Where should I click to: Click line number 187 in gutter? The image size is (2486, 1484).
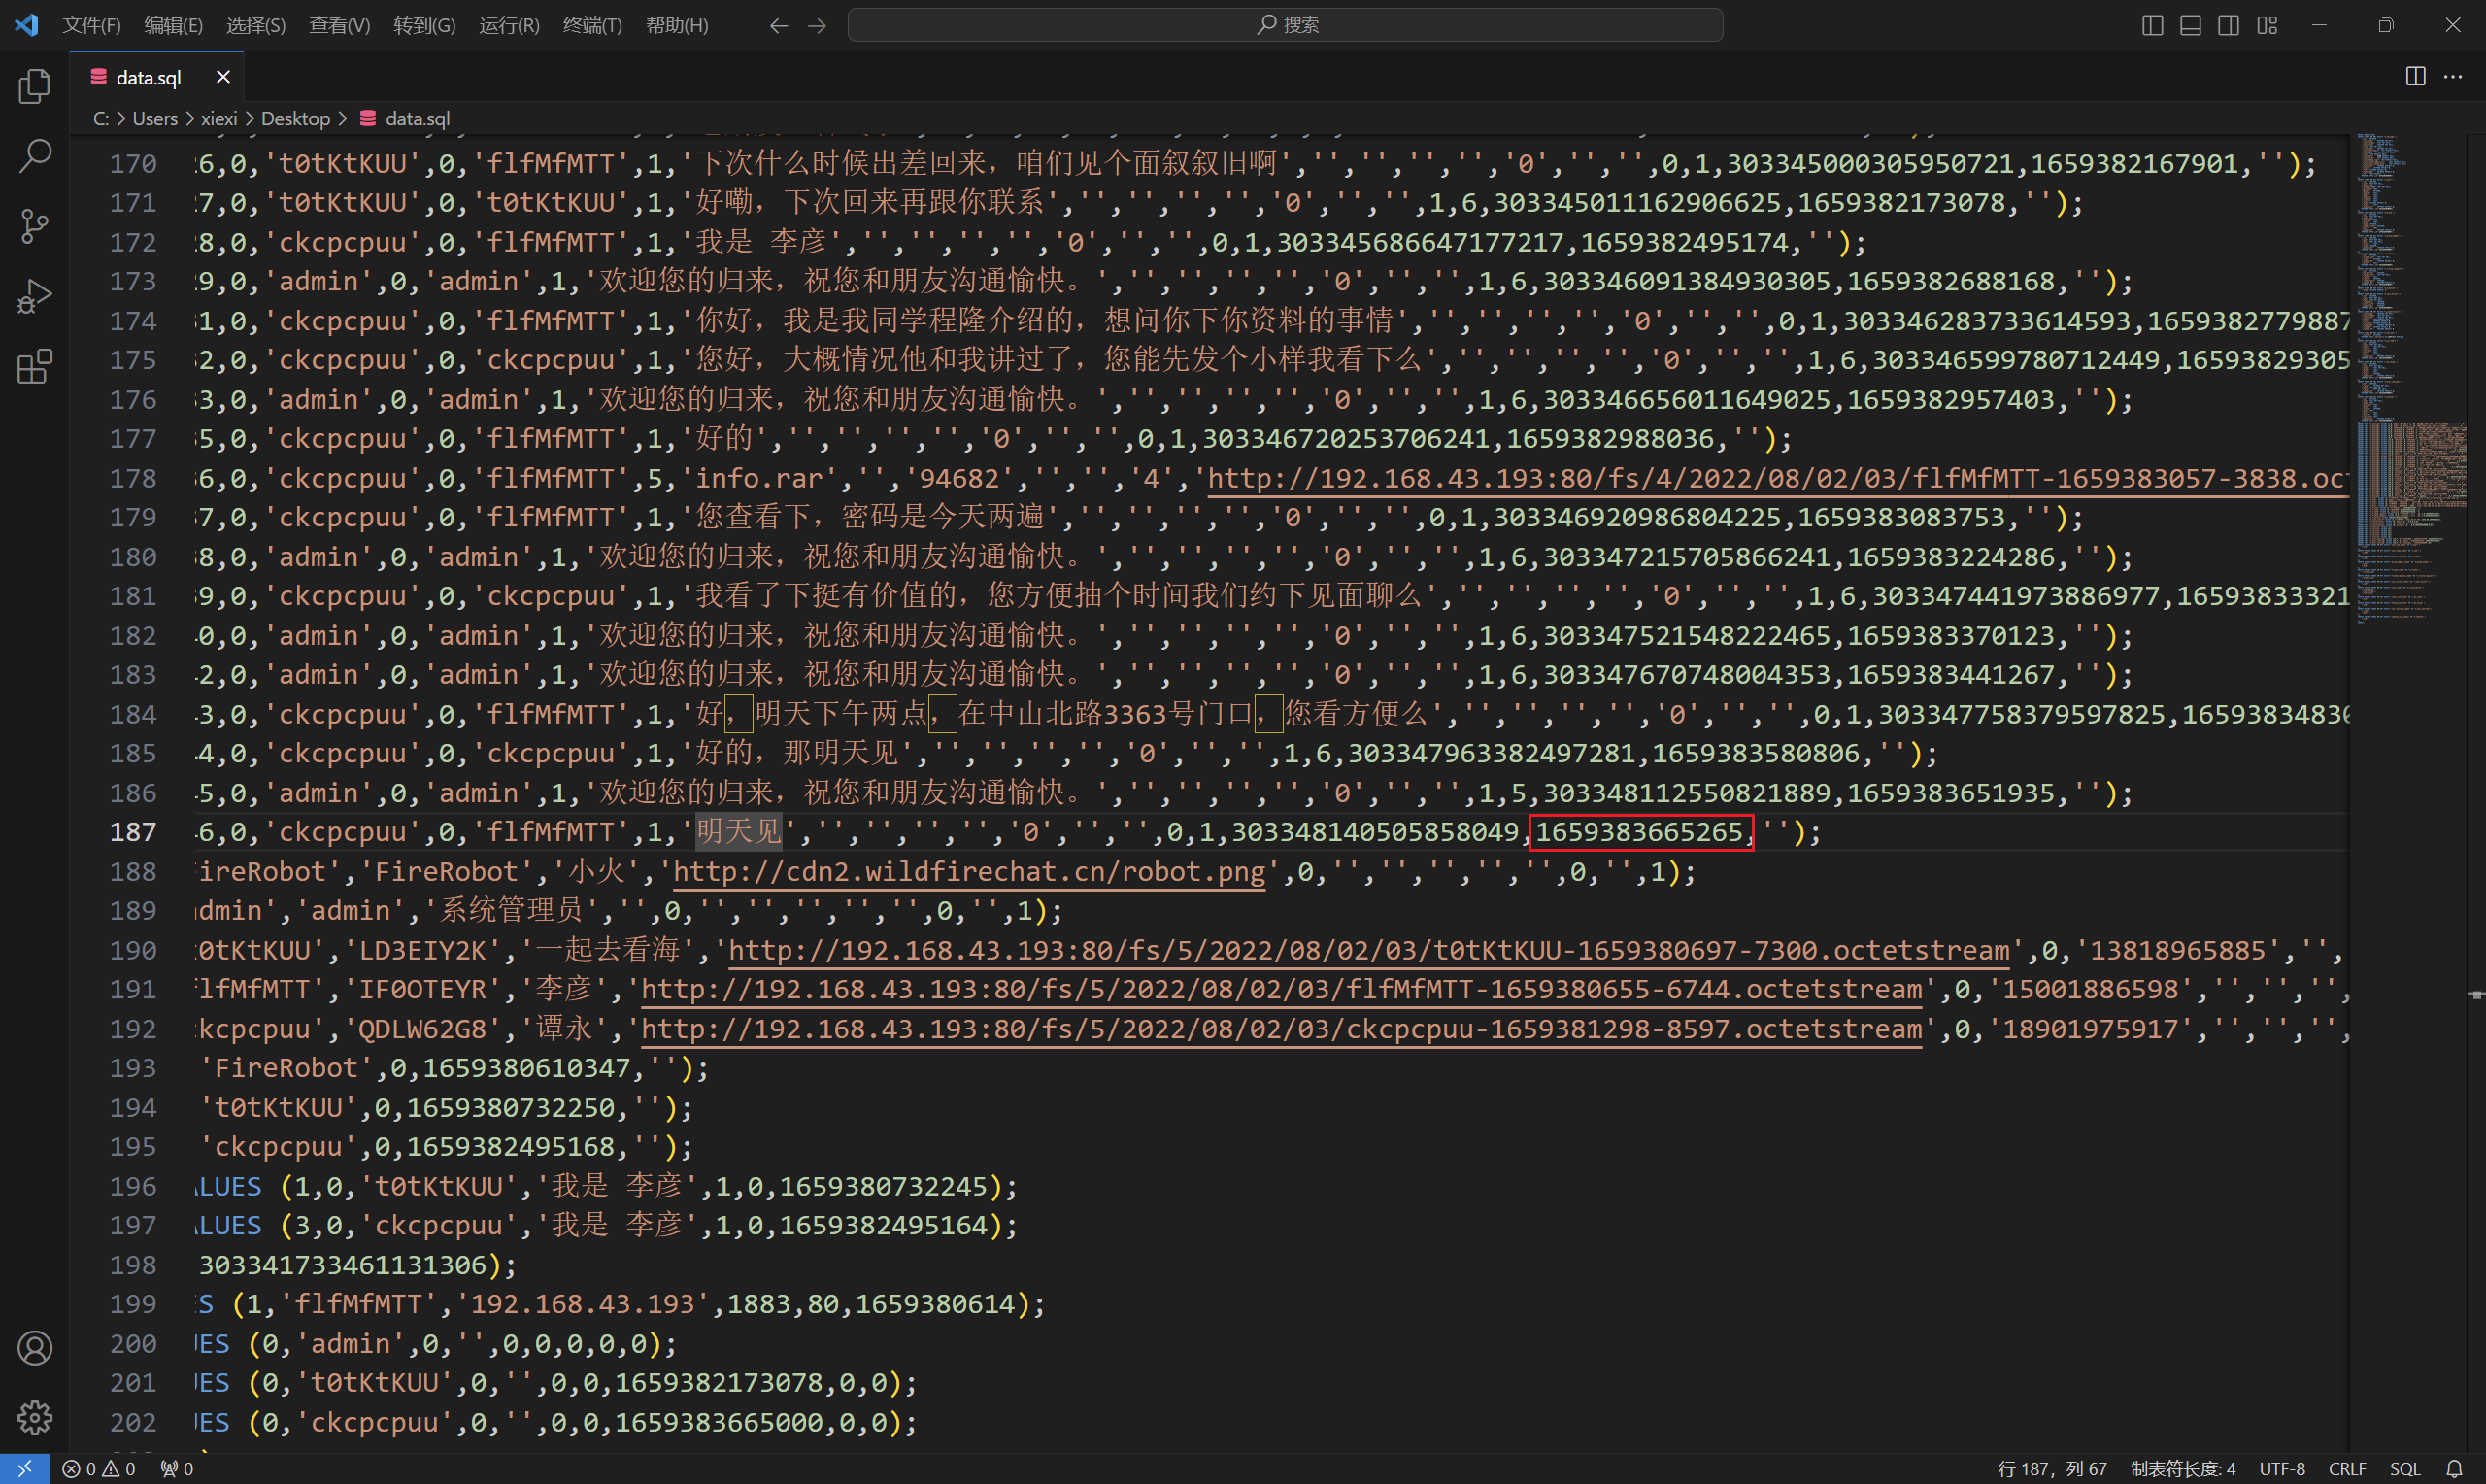click(x=133, y=832)
